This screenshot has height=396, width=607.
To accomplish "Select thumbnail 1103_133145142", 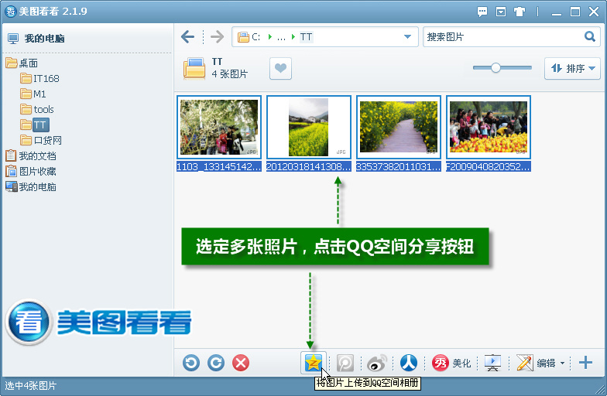I will [x=219, y=127].
